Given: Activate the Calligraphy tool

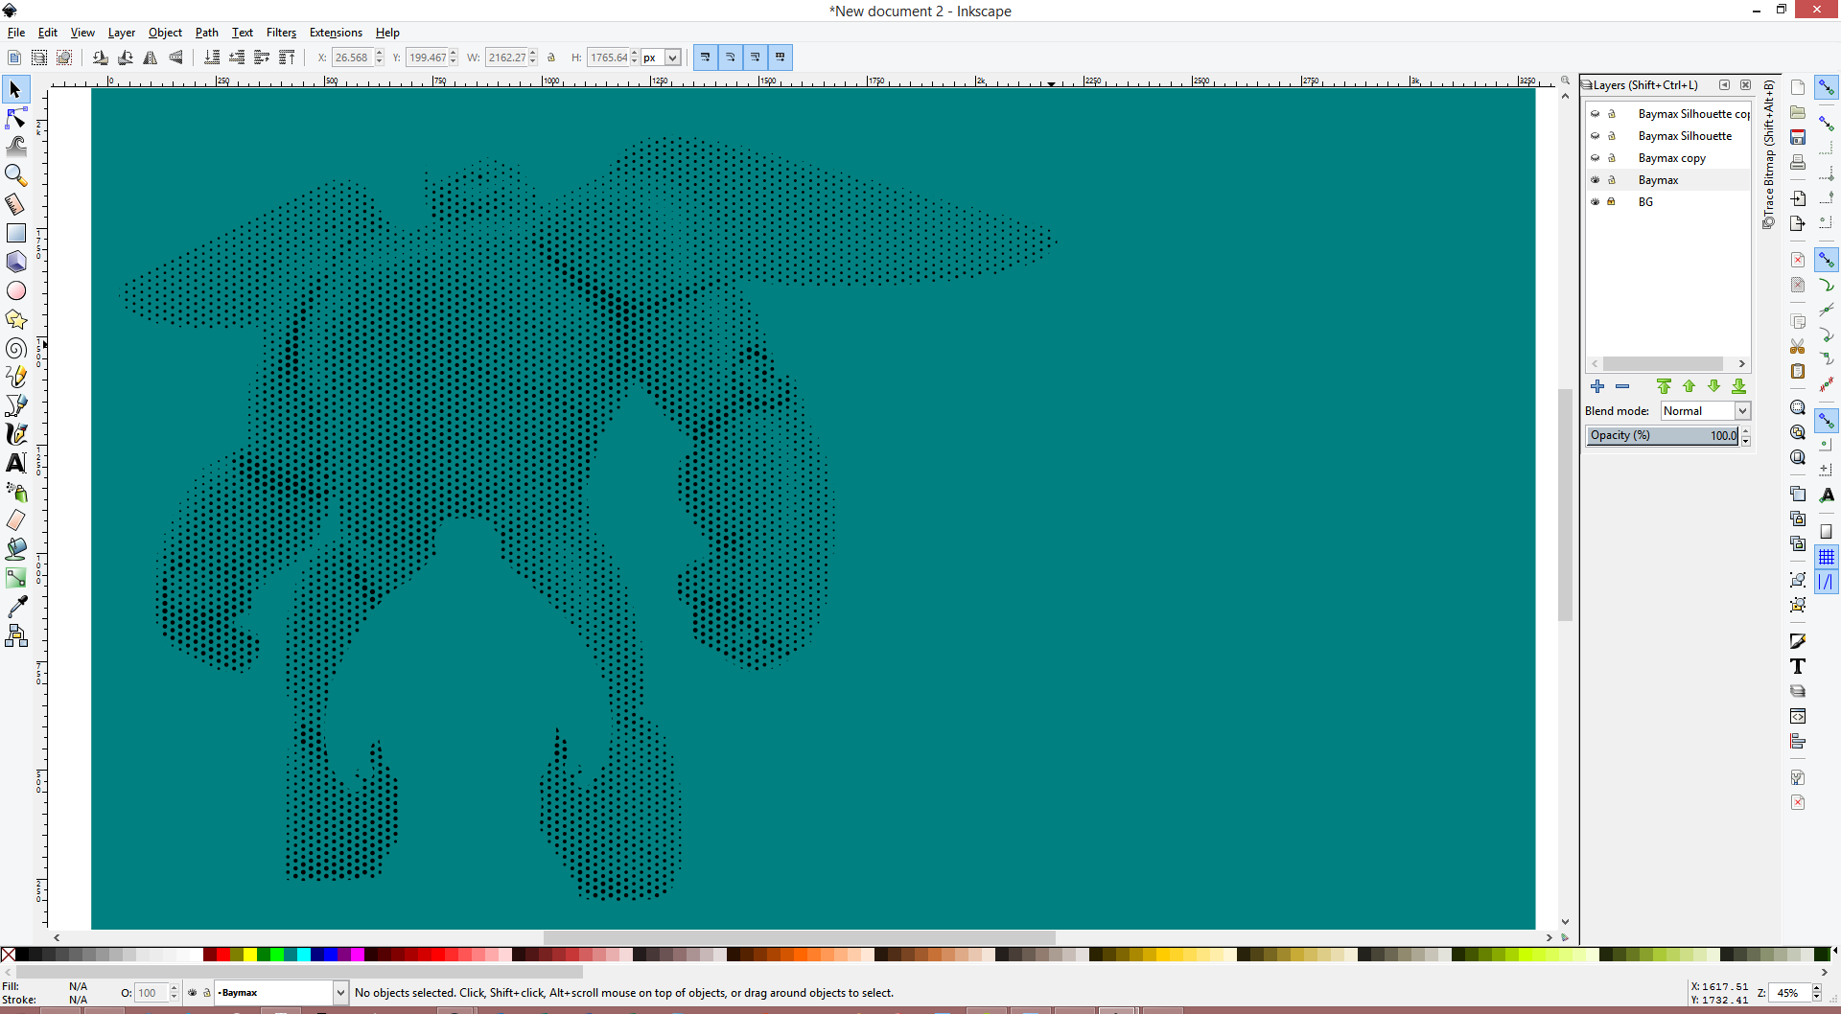Looking at the screenshot, I should [x=15, y=434].
